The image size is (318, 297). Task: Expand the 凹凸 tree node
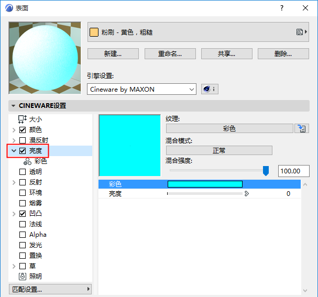[14, 214]
